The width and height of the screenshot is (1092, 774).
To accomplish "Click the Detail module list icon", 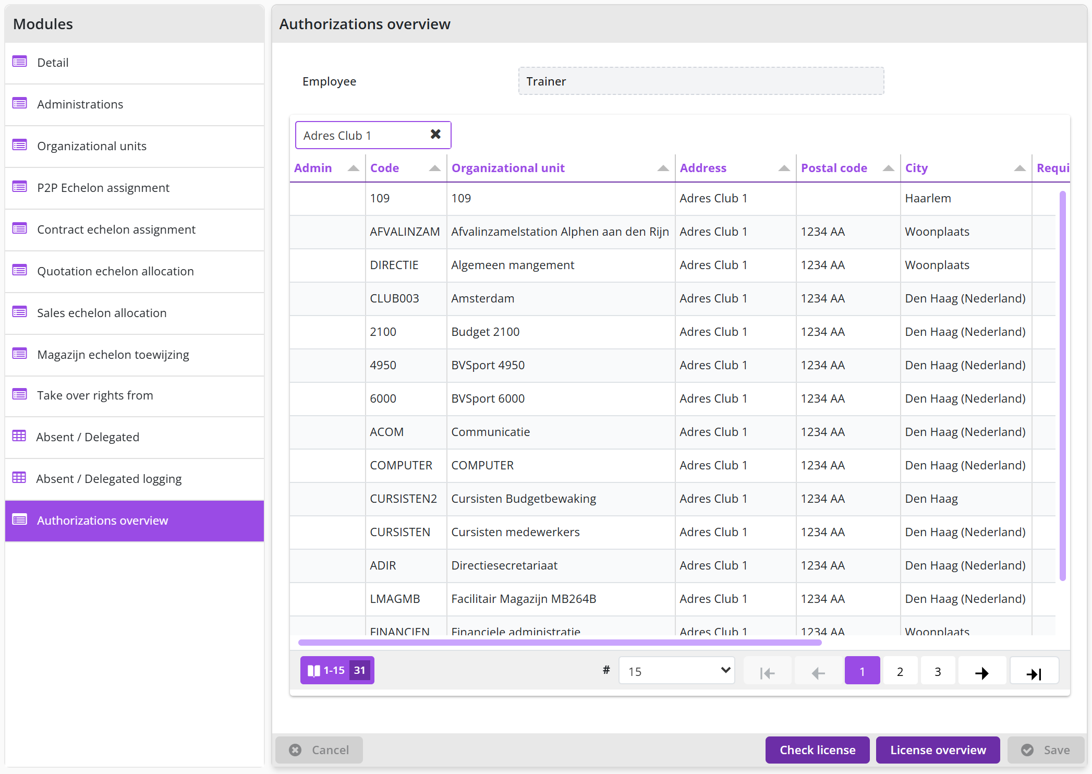I will tap(20, 62).
